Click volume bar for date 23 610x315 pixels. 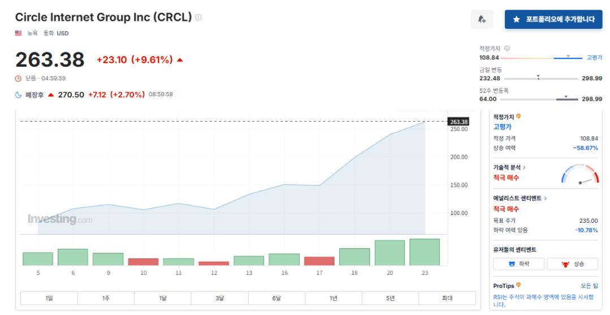coord(425,252)
